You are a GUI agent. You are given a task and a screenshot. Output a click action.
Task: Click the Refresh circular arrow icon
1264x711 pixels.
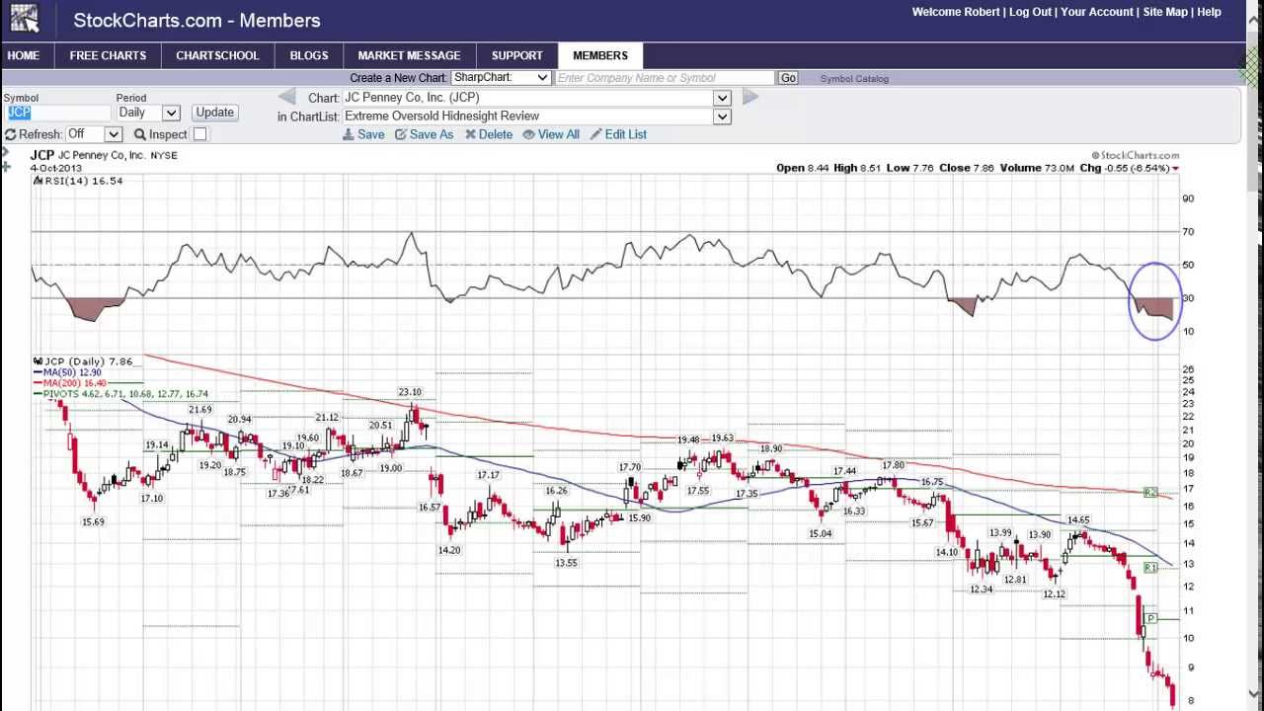[x=10, y=134]
